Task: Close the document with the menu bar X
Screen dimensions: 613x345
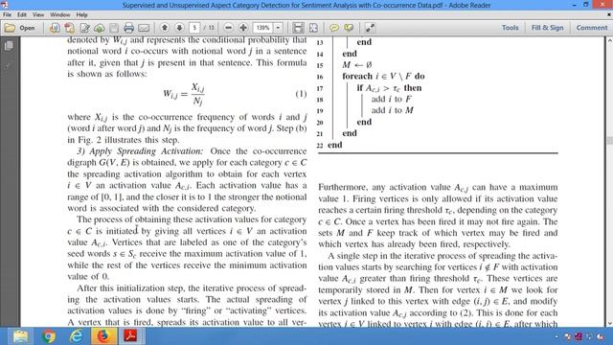Action: (609, 15)
